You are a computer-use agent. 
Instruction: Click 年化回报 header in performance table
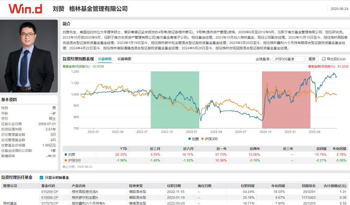pos(340,149)
